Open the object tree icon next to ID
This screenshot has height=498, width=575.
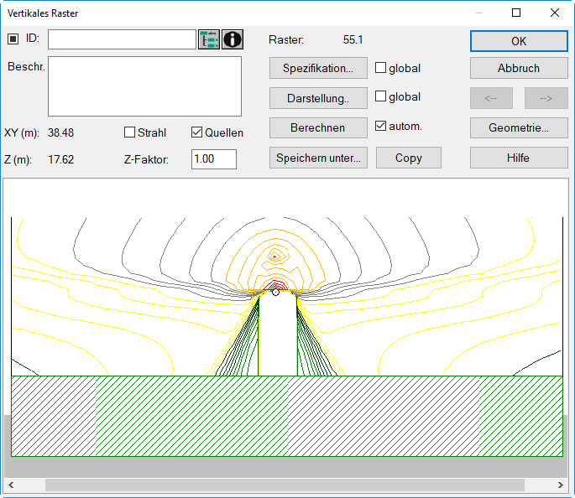209,39
